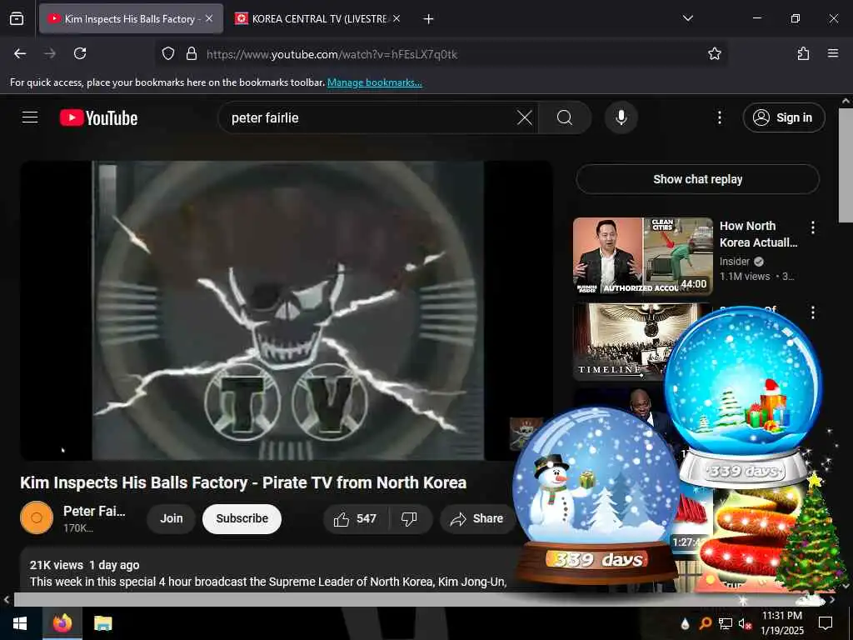Click the page vertical scrollbar thumb
This screenshot has width=853, height=640.
click(846, 165)
